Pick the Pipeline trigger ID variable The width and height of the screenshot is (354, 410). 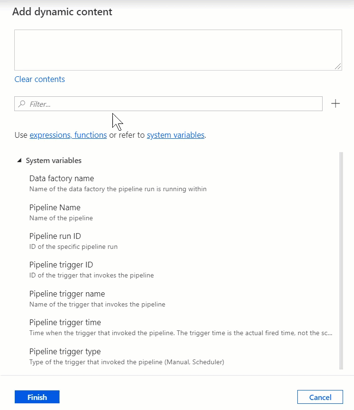click(61, 265)
